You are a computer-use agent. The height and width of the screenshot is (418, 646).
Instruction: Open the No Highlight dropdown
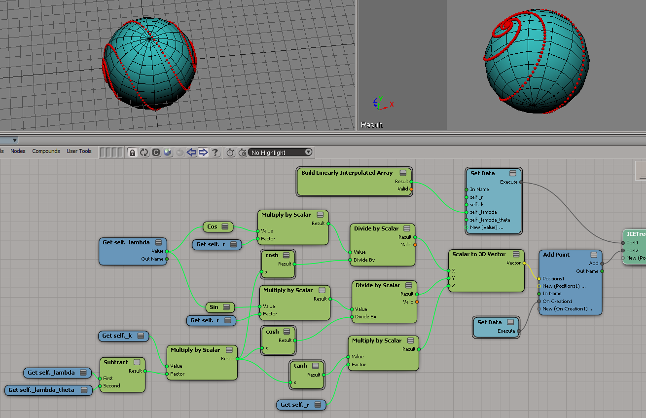click(x=281, y=152)
